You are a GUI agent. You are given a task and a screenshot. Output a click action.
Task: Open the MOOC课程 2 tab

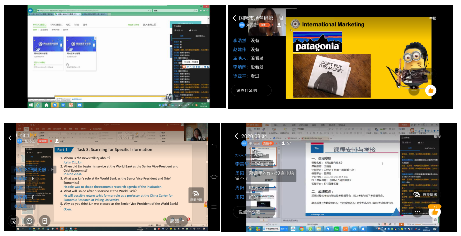pyautogui.click(x=40, y=25)
